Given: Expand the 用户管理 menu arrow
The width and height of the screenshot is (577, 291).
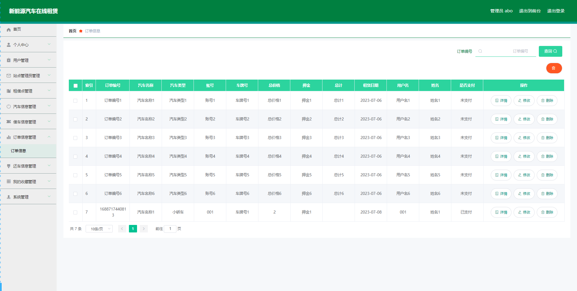Looking at the screenshot, I should tap(49, 60).
